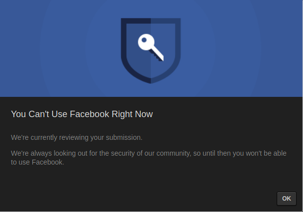Click the words 'you won't be able'
Screen dimensions: 303x212
259,154
